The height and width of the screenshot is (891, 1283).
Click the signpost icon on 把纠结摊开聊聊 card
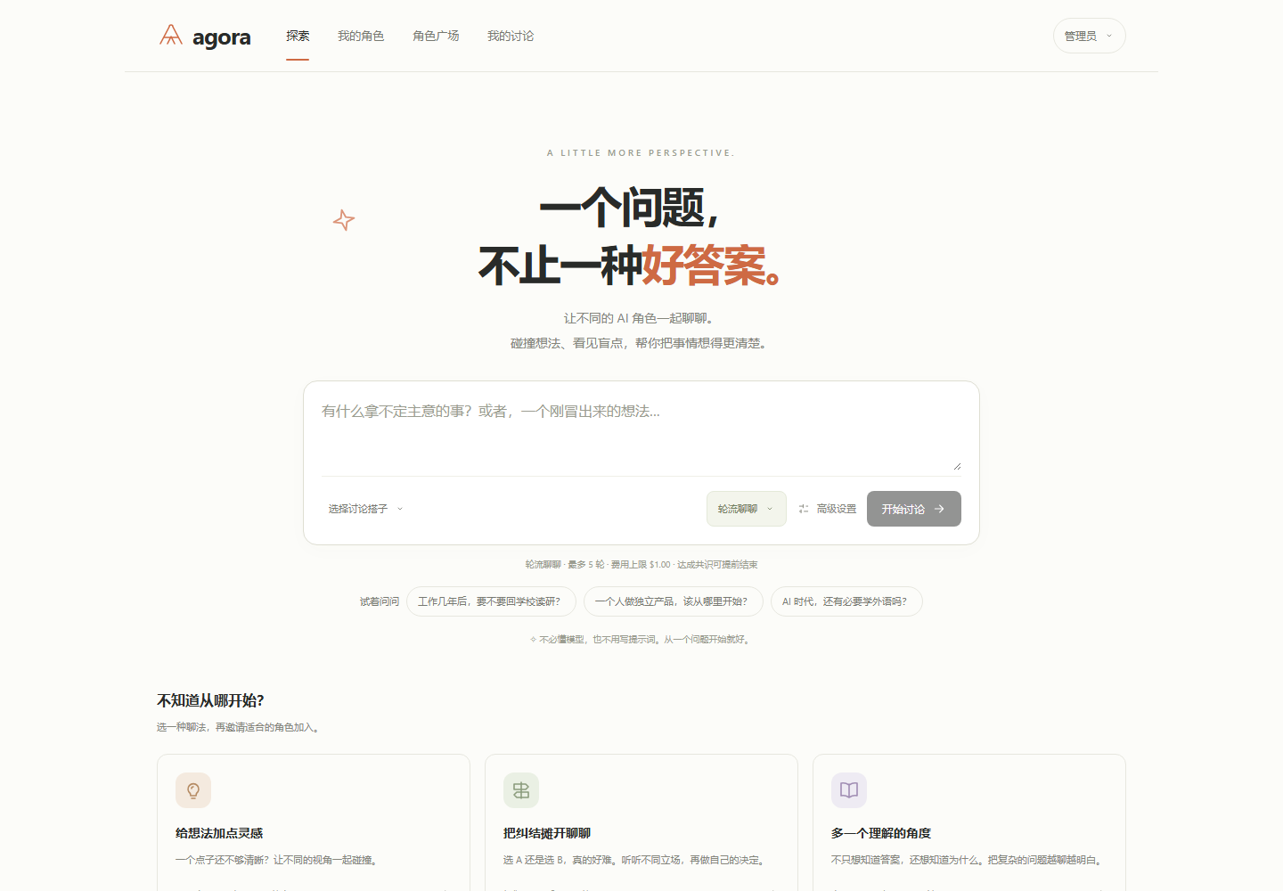[521, 790]
